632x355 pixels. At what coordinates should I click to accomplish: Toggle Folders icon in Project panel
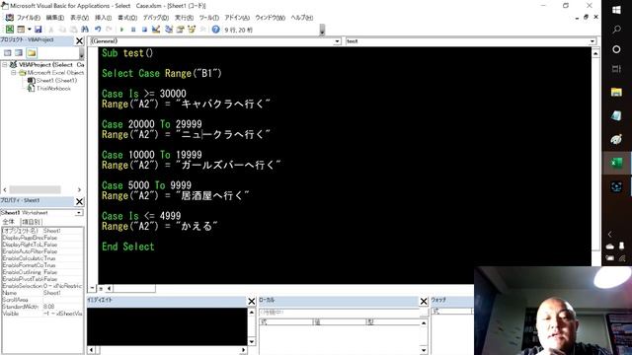32,52
